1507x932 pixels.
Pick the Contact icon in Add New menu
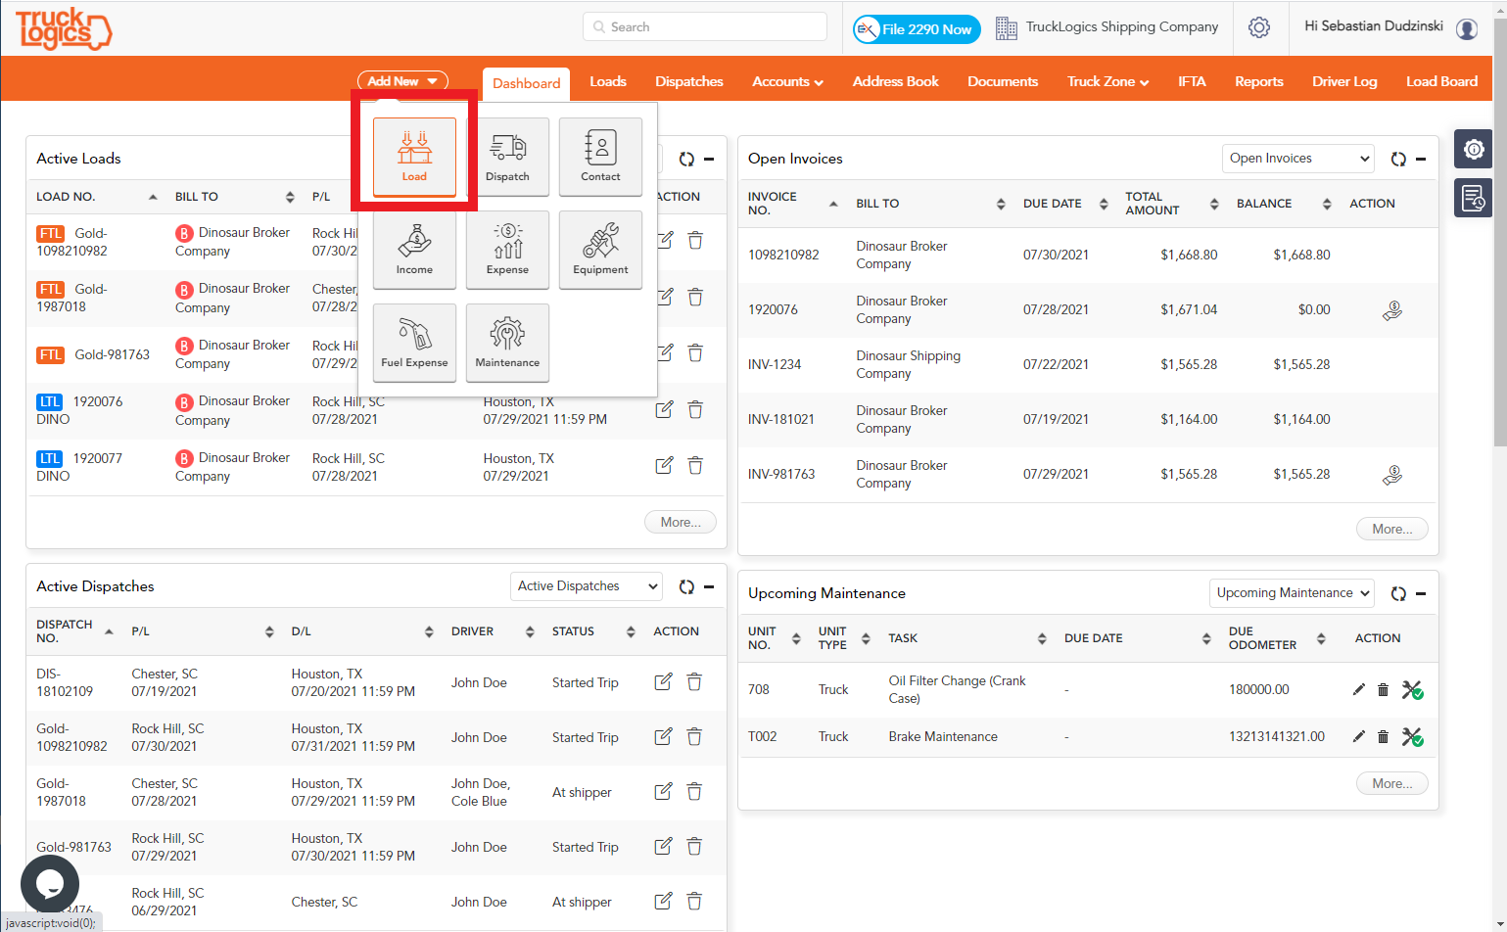600,157
